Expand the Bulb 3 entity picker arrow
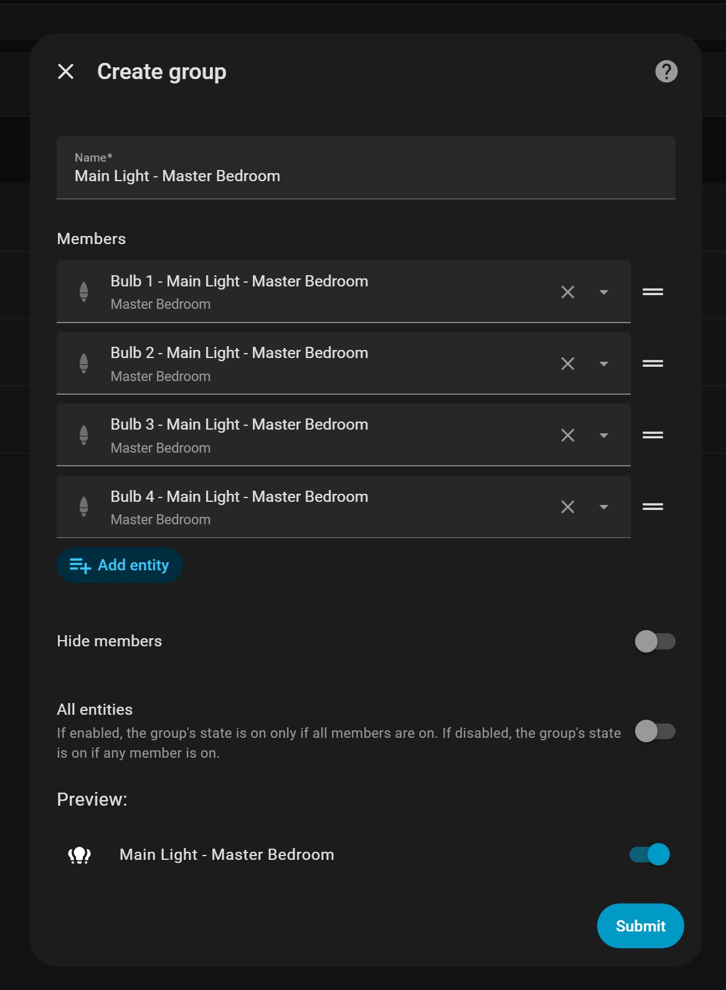 (x=603, y=435)
